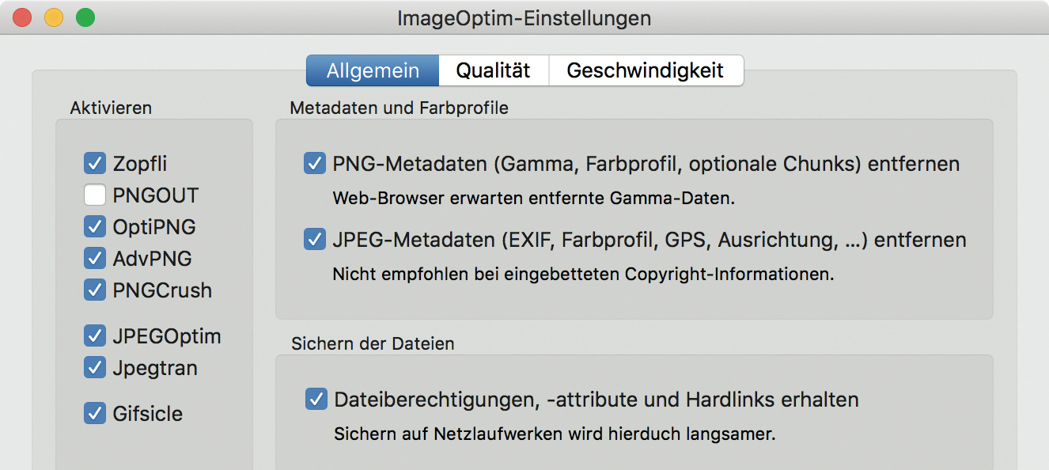Uncheck JPEG-Metadaten entfernen option
This screenshot has width=1049, height=470.
315,239
